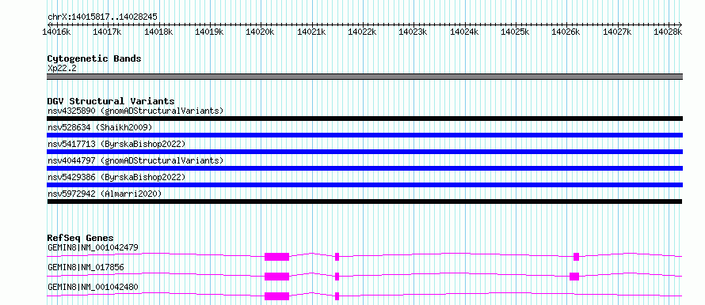Click the Xp22.2 band label
The width and height of the screenshot is (705, 305).
click(62, 69)
